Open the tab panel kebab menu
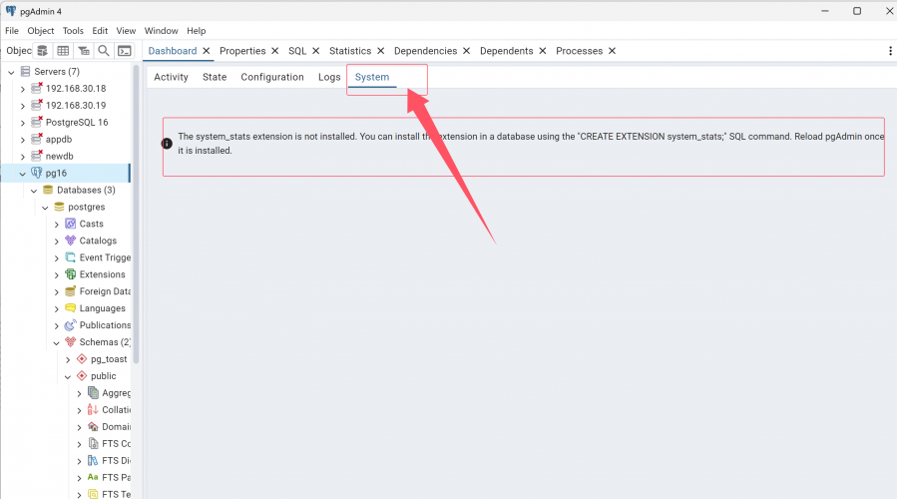The image size is (897, 499). [x=890, y=51]
